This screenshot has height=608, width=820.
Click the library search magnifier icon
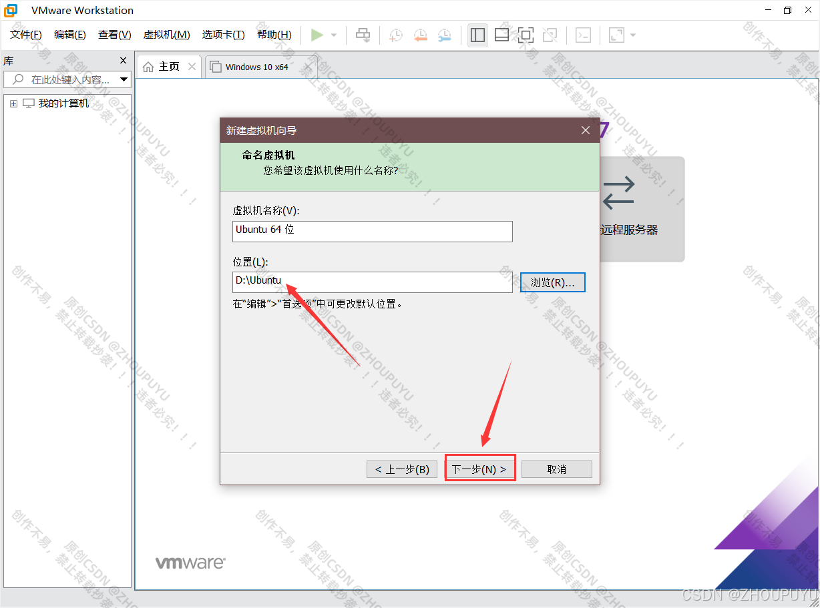pos(17,79)
